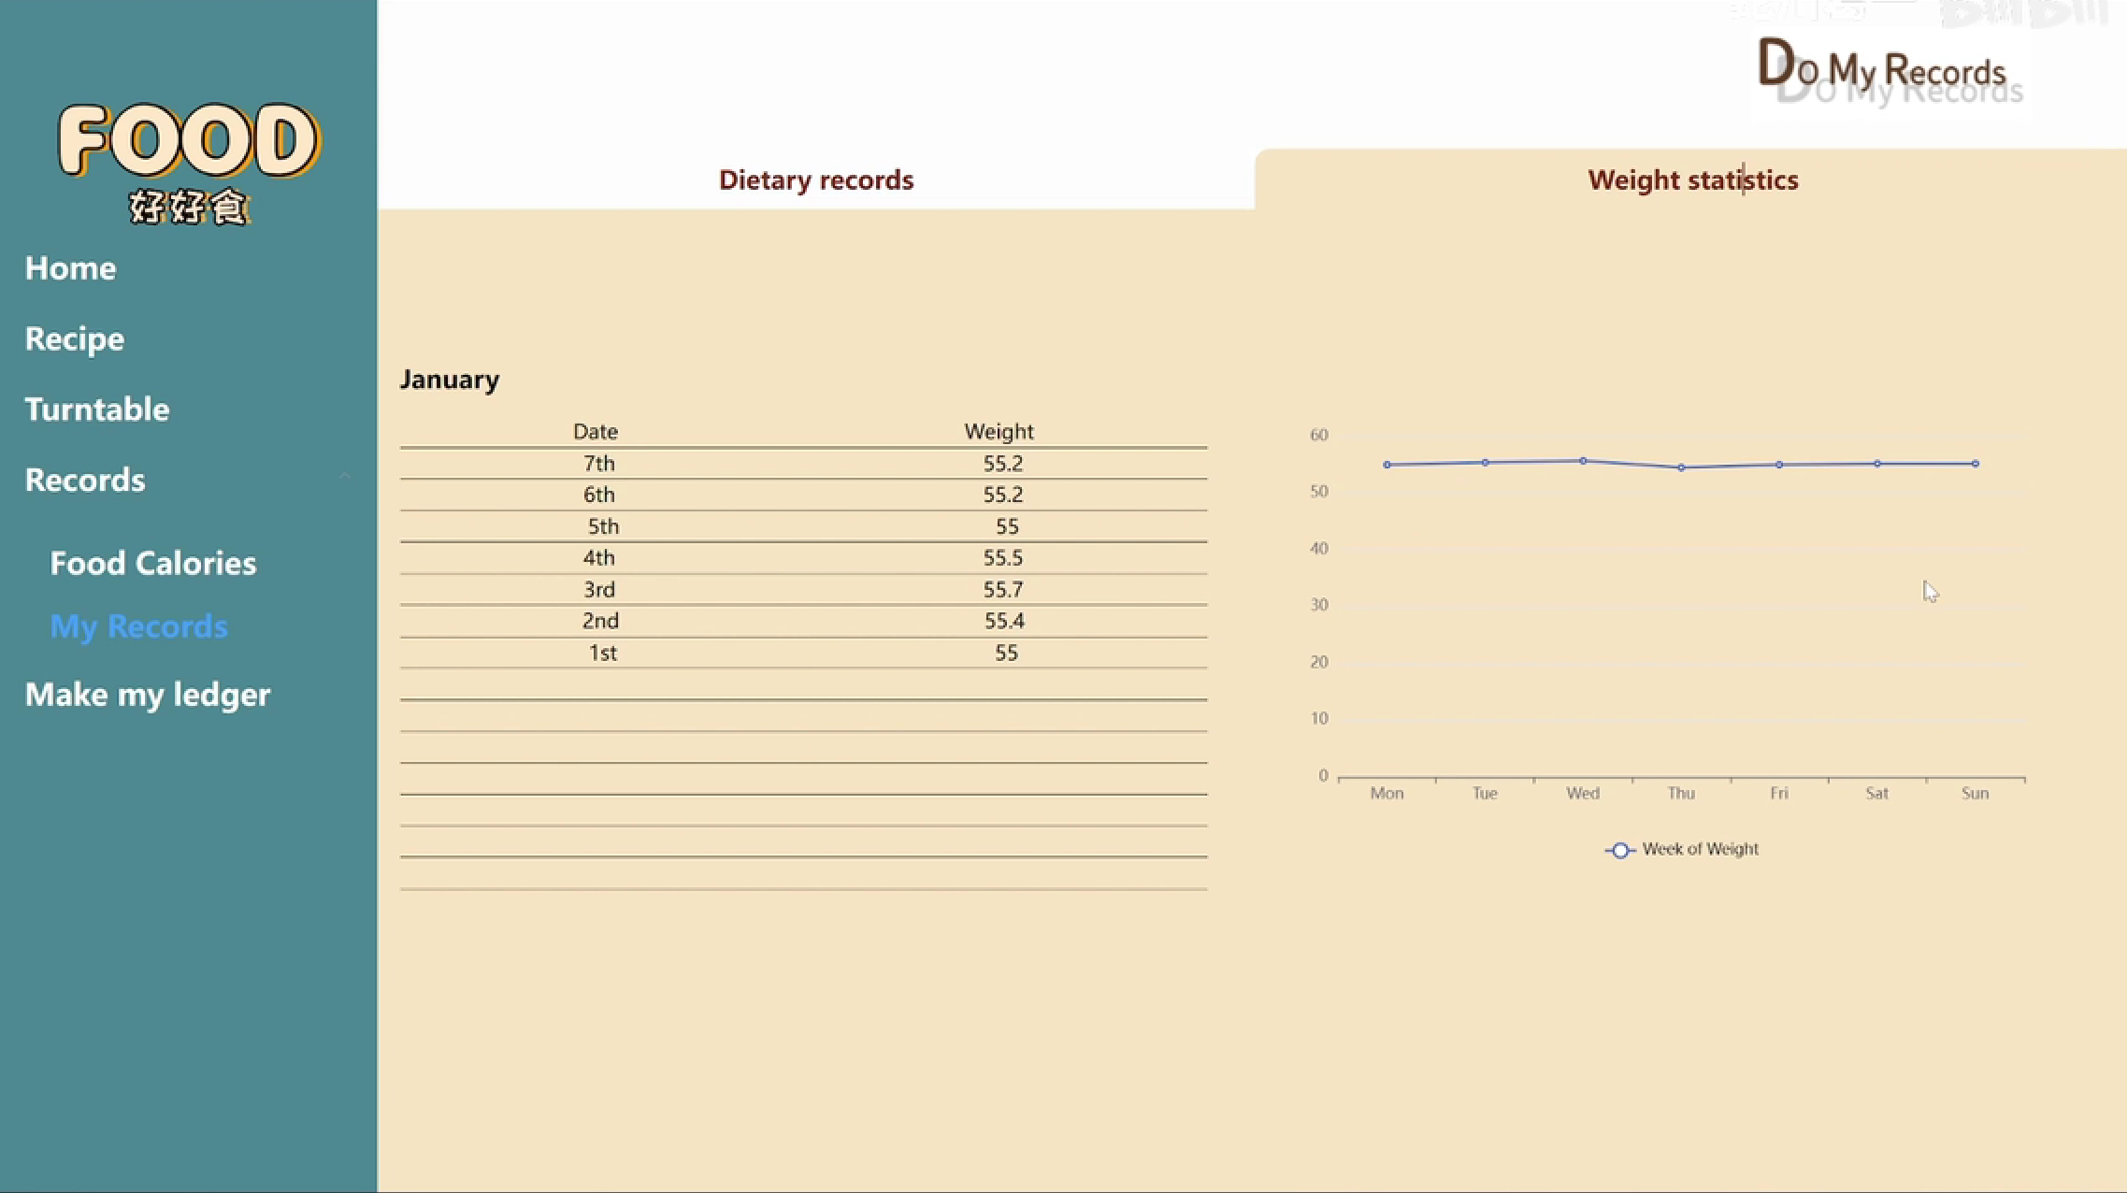
Task: Select the Weight statistics tab
Action: (1691, 180)
